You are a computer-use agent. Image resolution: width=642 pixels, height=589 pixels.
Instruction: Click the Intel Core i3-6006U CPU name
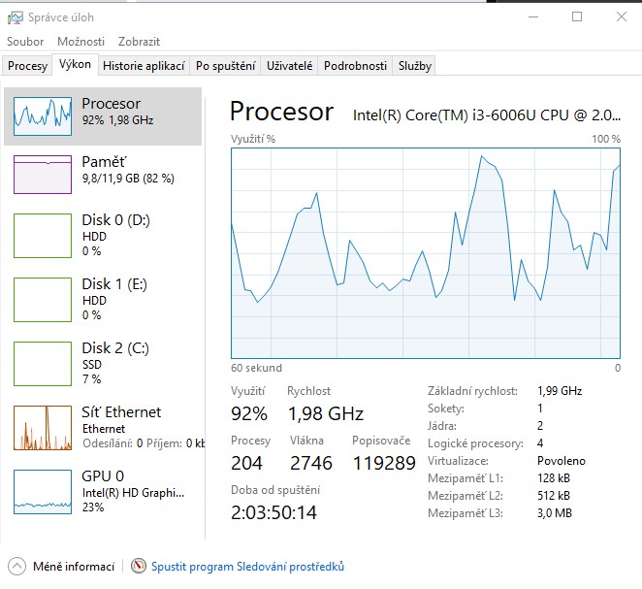(487, 115)
